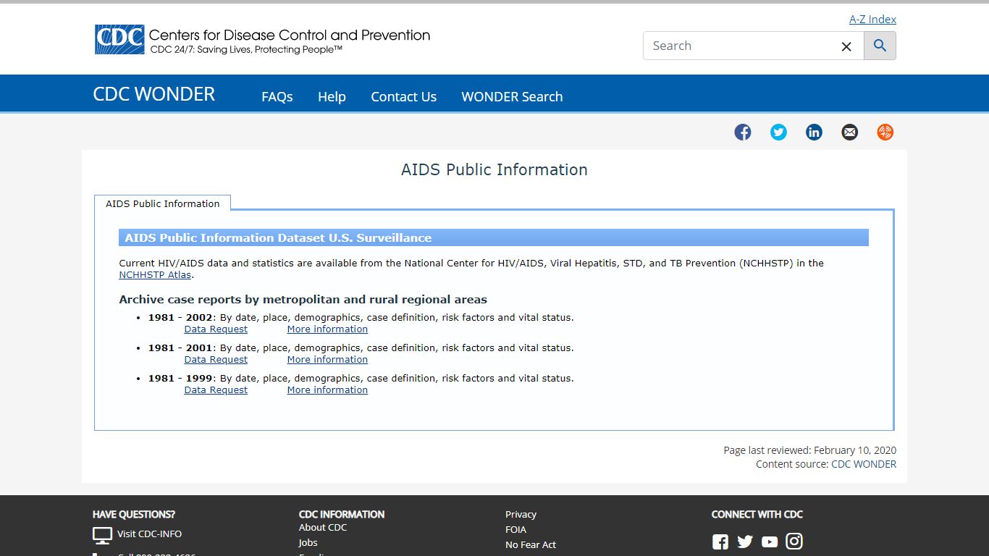Open Data Request for 1981 - 2001

[216, 360]
